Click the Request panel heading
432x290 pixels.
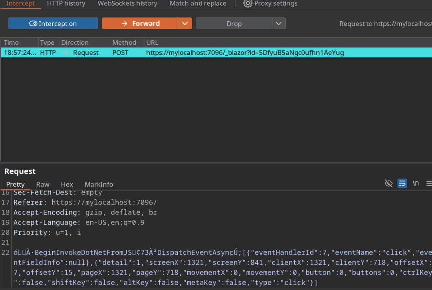(20, 171)
